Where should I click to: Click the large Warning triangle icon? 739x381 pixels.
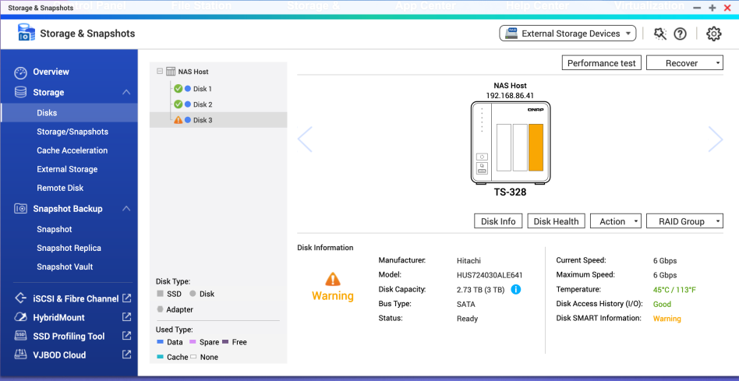(x=333, y=279)
